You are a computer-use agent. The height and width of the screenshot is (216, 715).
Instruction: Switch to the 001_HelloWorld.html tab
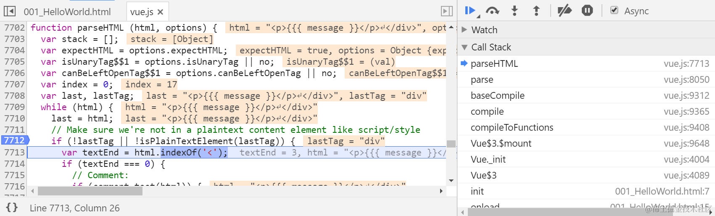67,12
